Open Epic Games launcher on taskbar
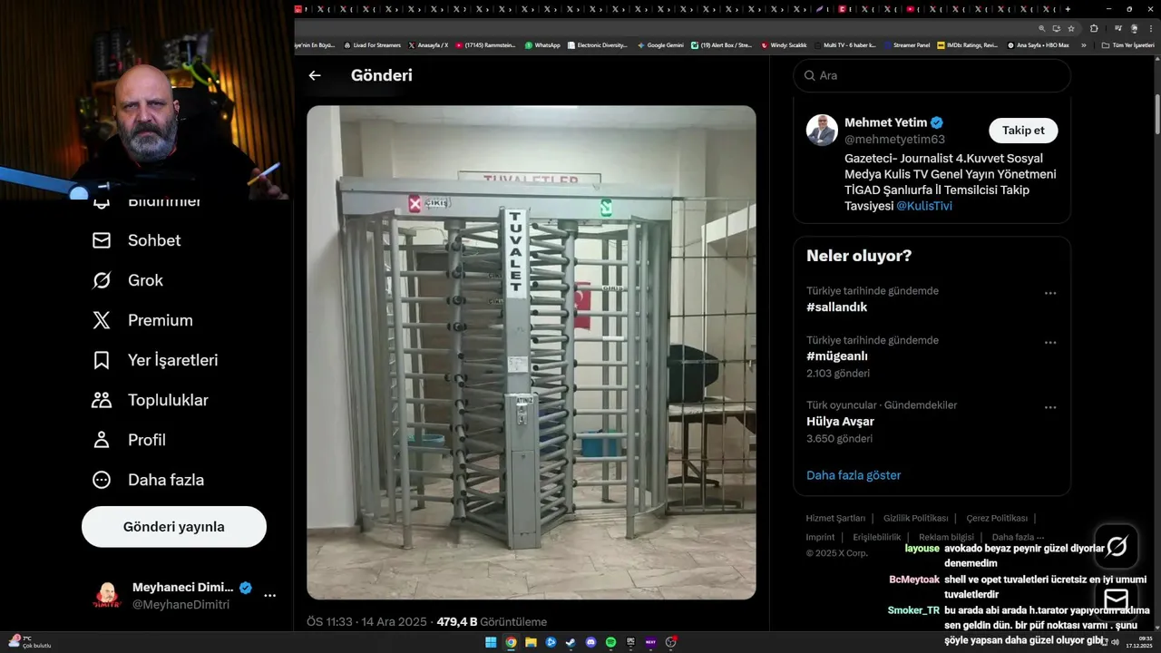Viewport: 1161px width, 653px height. point(630,642)
